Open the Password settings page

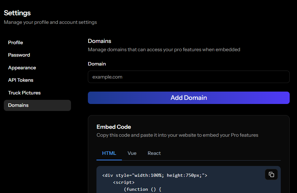click(19, 55)
